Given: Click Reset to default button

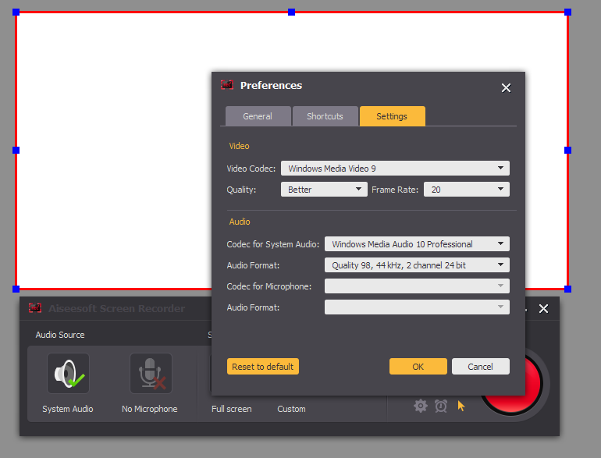Looking at the screenshot, I should [263, 367].
